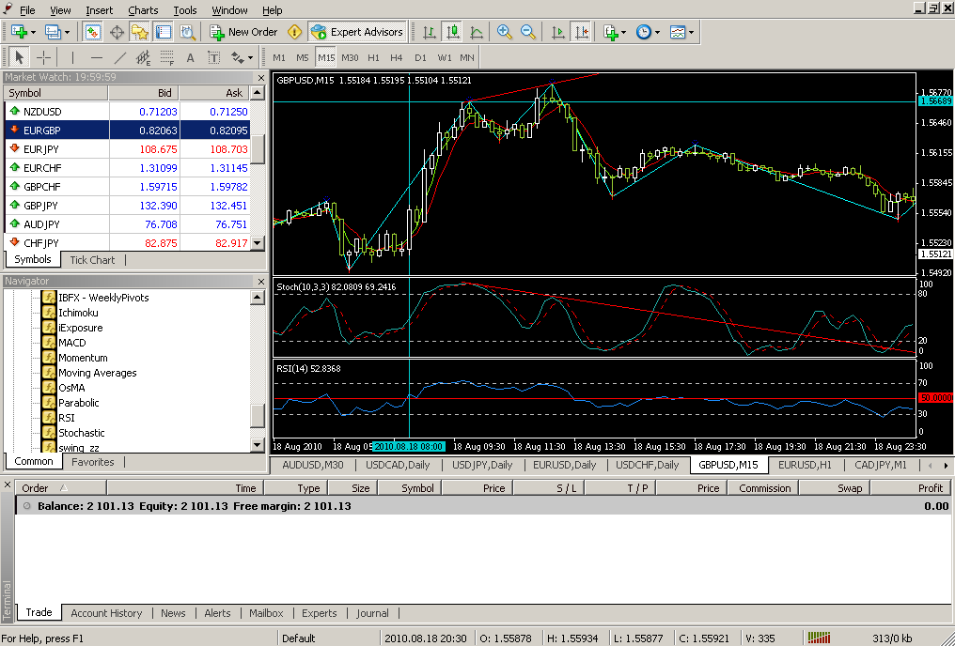
Task: Click the Zoom Out magnifier icon
Action: click(528, 32)
